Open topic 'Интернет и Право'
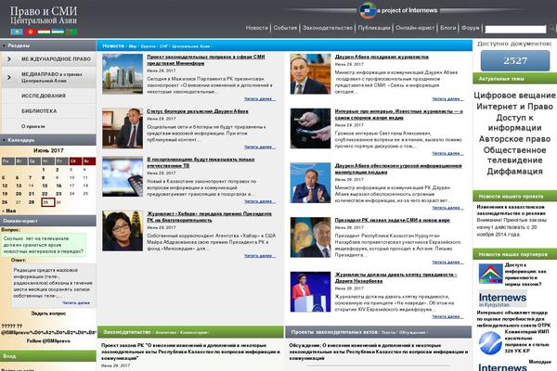 point(514,106)
